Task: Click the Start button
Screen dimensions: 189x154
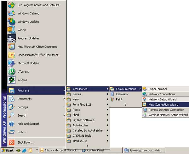Action: point(7,151)
